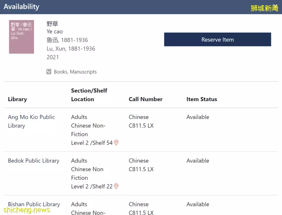Click the Ye cao romanized title
This screenshot has width=282, height=215.
click(x=55, y=32)
